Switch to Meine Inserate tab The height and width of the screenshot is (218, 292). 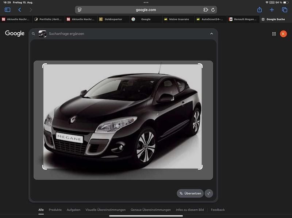[178, 19]
